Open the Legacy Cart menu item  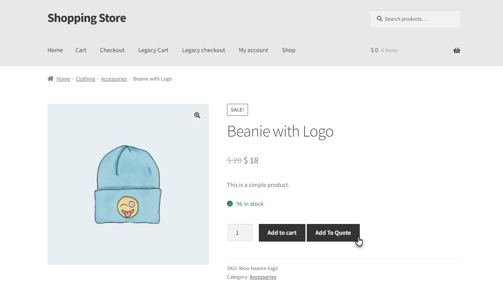153,50
